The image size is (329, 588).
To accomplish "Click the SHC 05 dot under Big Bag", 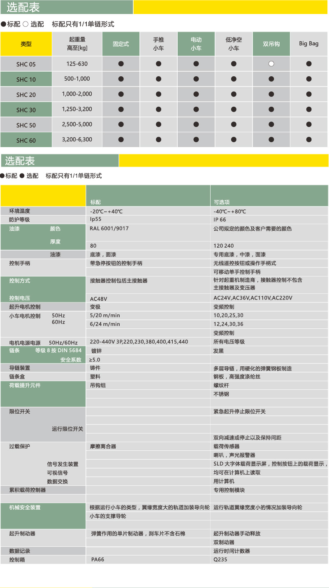I will (x=309, y=64).
